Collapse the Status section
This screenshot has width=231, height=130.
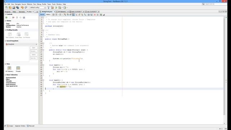tap(5, 21)
